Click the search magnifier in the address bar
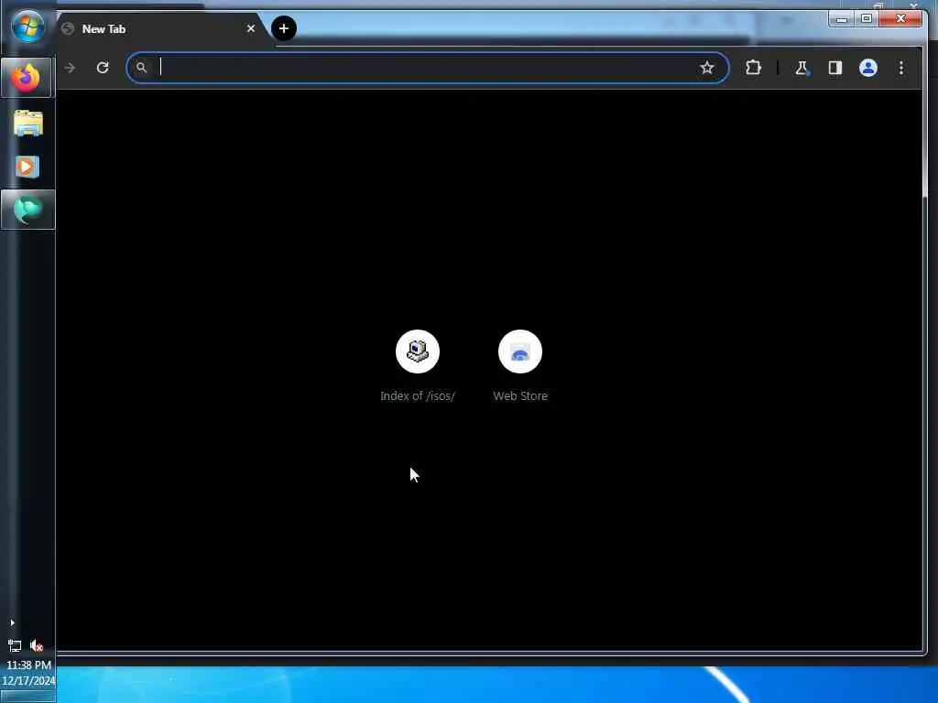Viewport: 938px width, 703px height. click(141, 68)
